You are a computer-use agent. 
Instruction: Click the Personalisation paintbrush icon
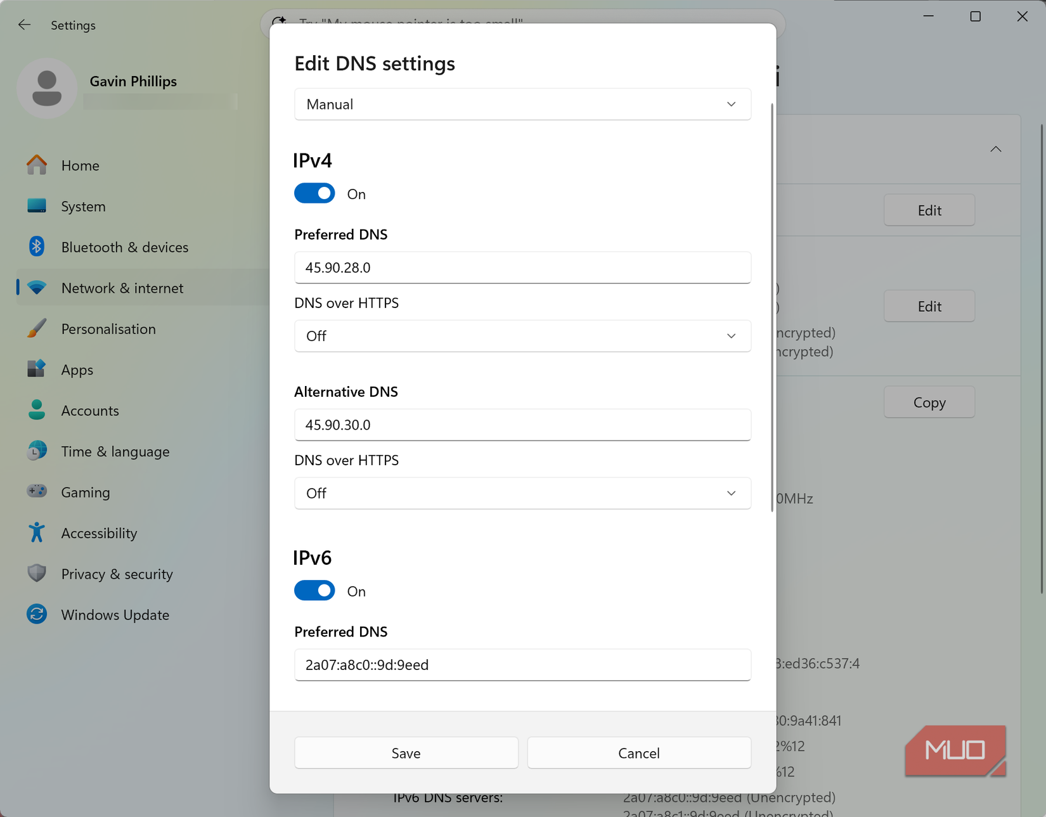37,328
